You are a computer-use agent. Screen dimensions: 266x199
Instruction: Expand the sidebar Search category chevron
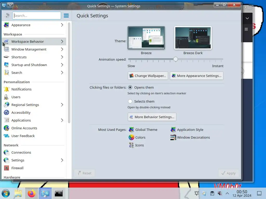[62, 73]
